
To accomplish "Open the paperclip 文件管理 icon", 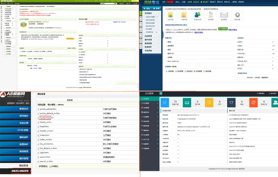I will point(211,15).
